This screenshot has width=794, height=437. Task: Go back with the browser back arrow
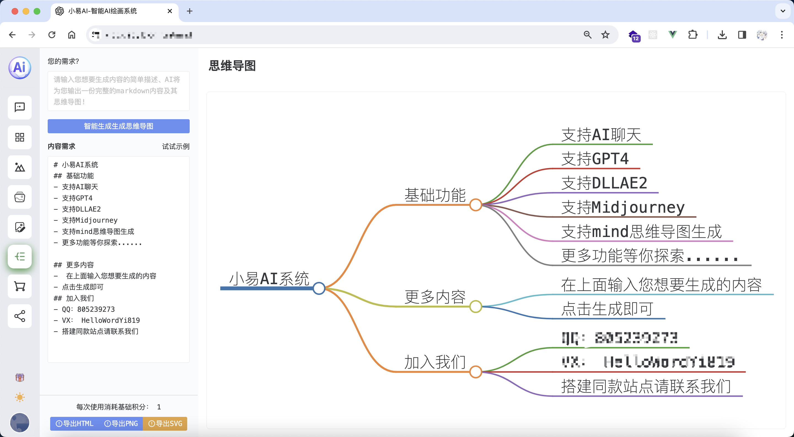12,35
